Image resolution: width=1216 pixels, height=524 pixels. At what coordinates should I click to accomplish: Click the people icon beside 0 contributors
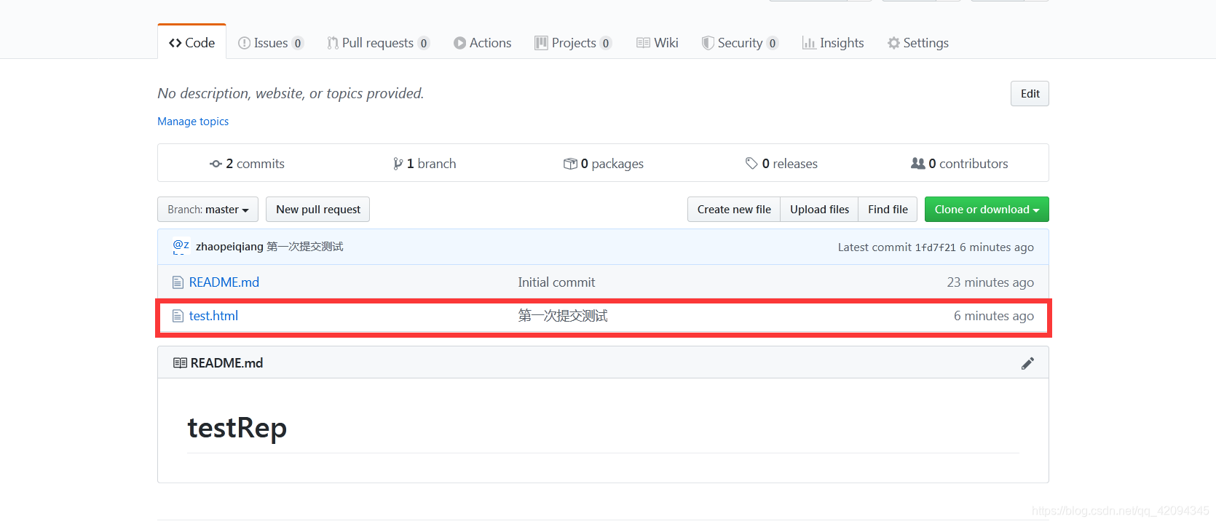click(917, 164)
